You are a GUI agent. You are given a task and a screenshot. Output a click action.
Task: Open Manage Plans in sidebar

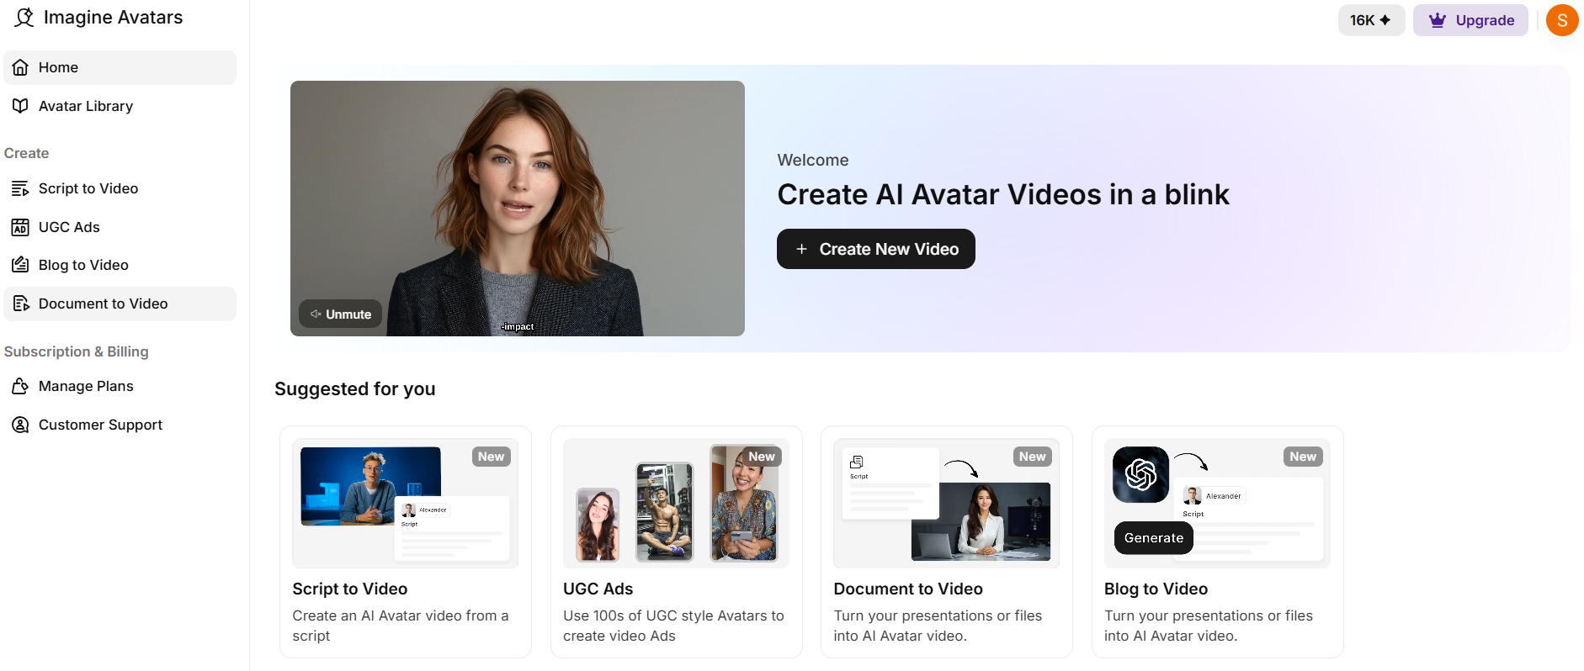[x=120, y=386]
